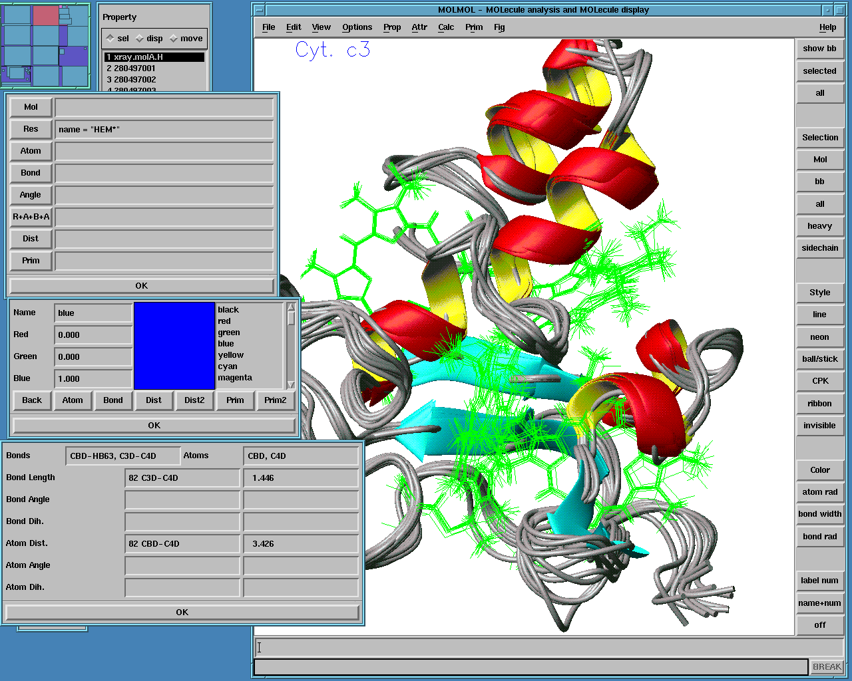Click the color list scroll-down arrow
852x681 pixels.
pos(291,384)
